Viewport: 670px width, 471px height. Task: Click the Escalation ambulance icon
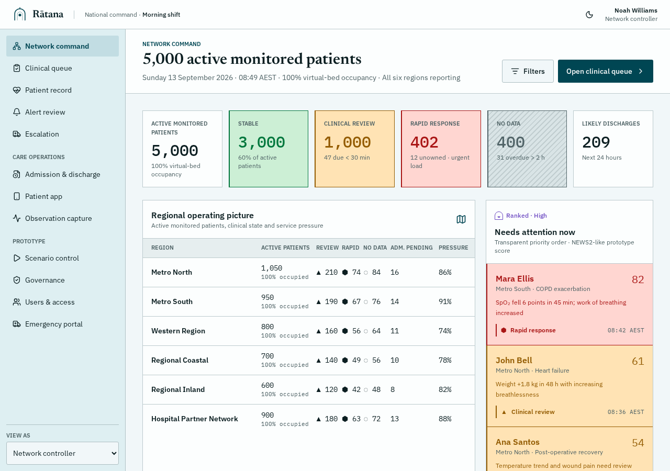pyautogui.click(x=17, y=134)
